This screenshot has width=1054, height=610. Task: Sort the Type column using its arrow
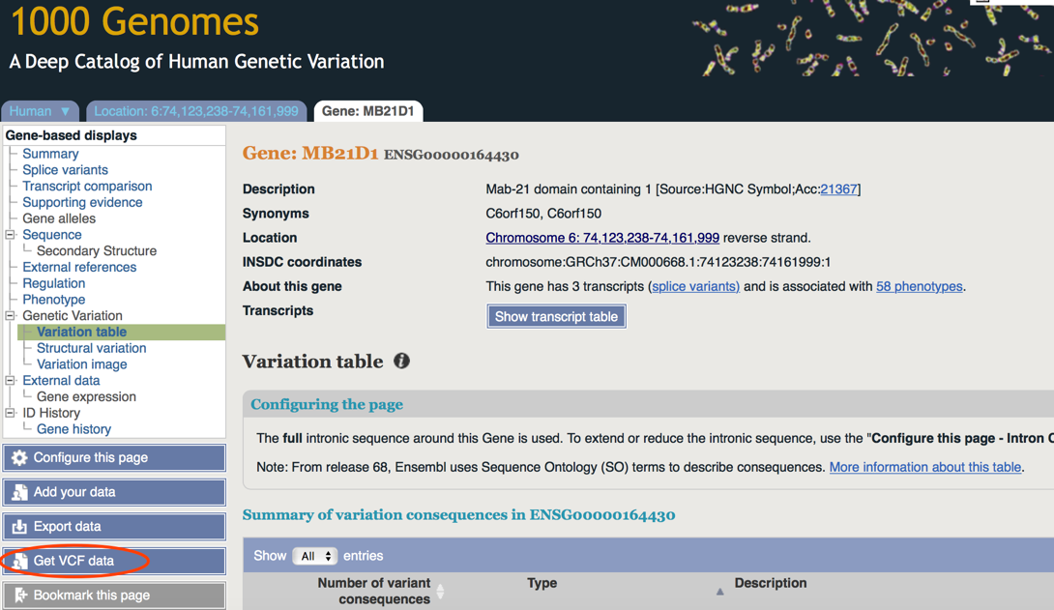(719, 592)
